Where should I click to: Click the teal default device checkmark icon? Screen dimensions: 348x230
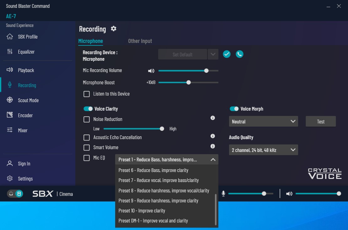(x=227, y=54)
